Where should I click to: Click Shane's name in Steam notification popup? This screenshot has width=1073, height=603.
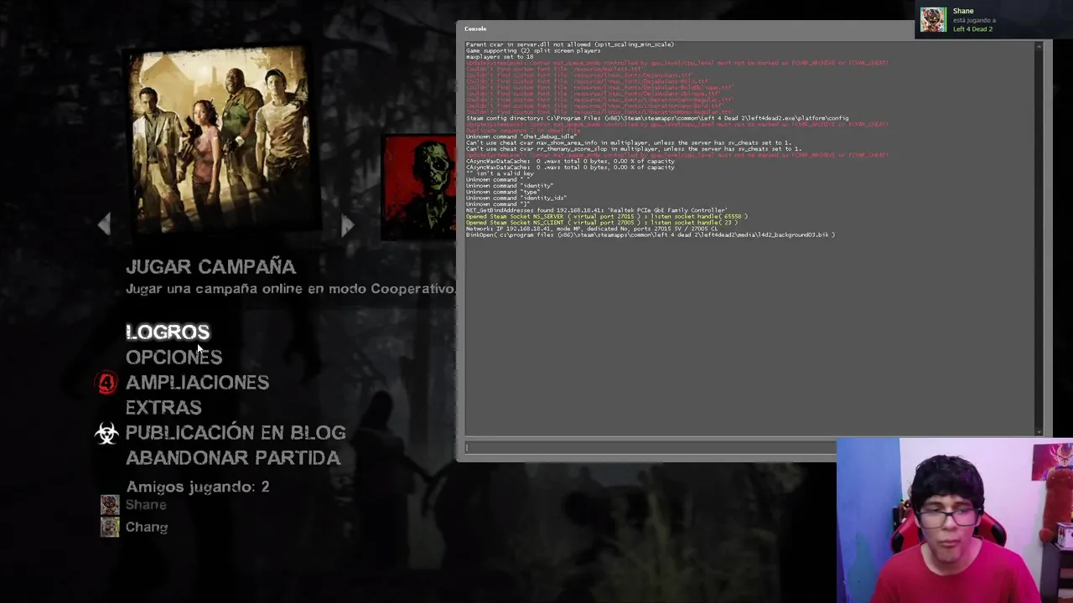click(963, 11)
